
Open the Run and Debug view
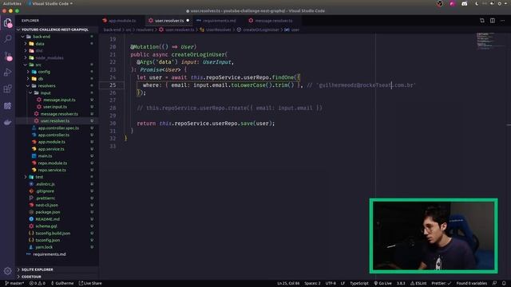point(7,73)
